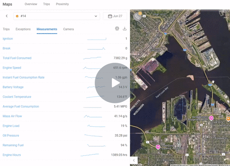Click the print icon above measurements
Screen dimensions: 230x166
117,29
